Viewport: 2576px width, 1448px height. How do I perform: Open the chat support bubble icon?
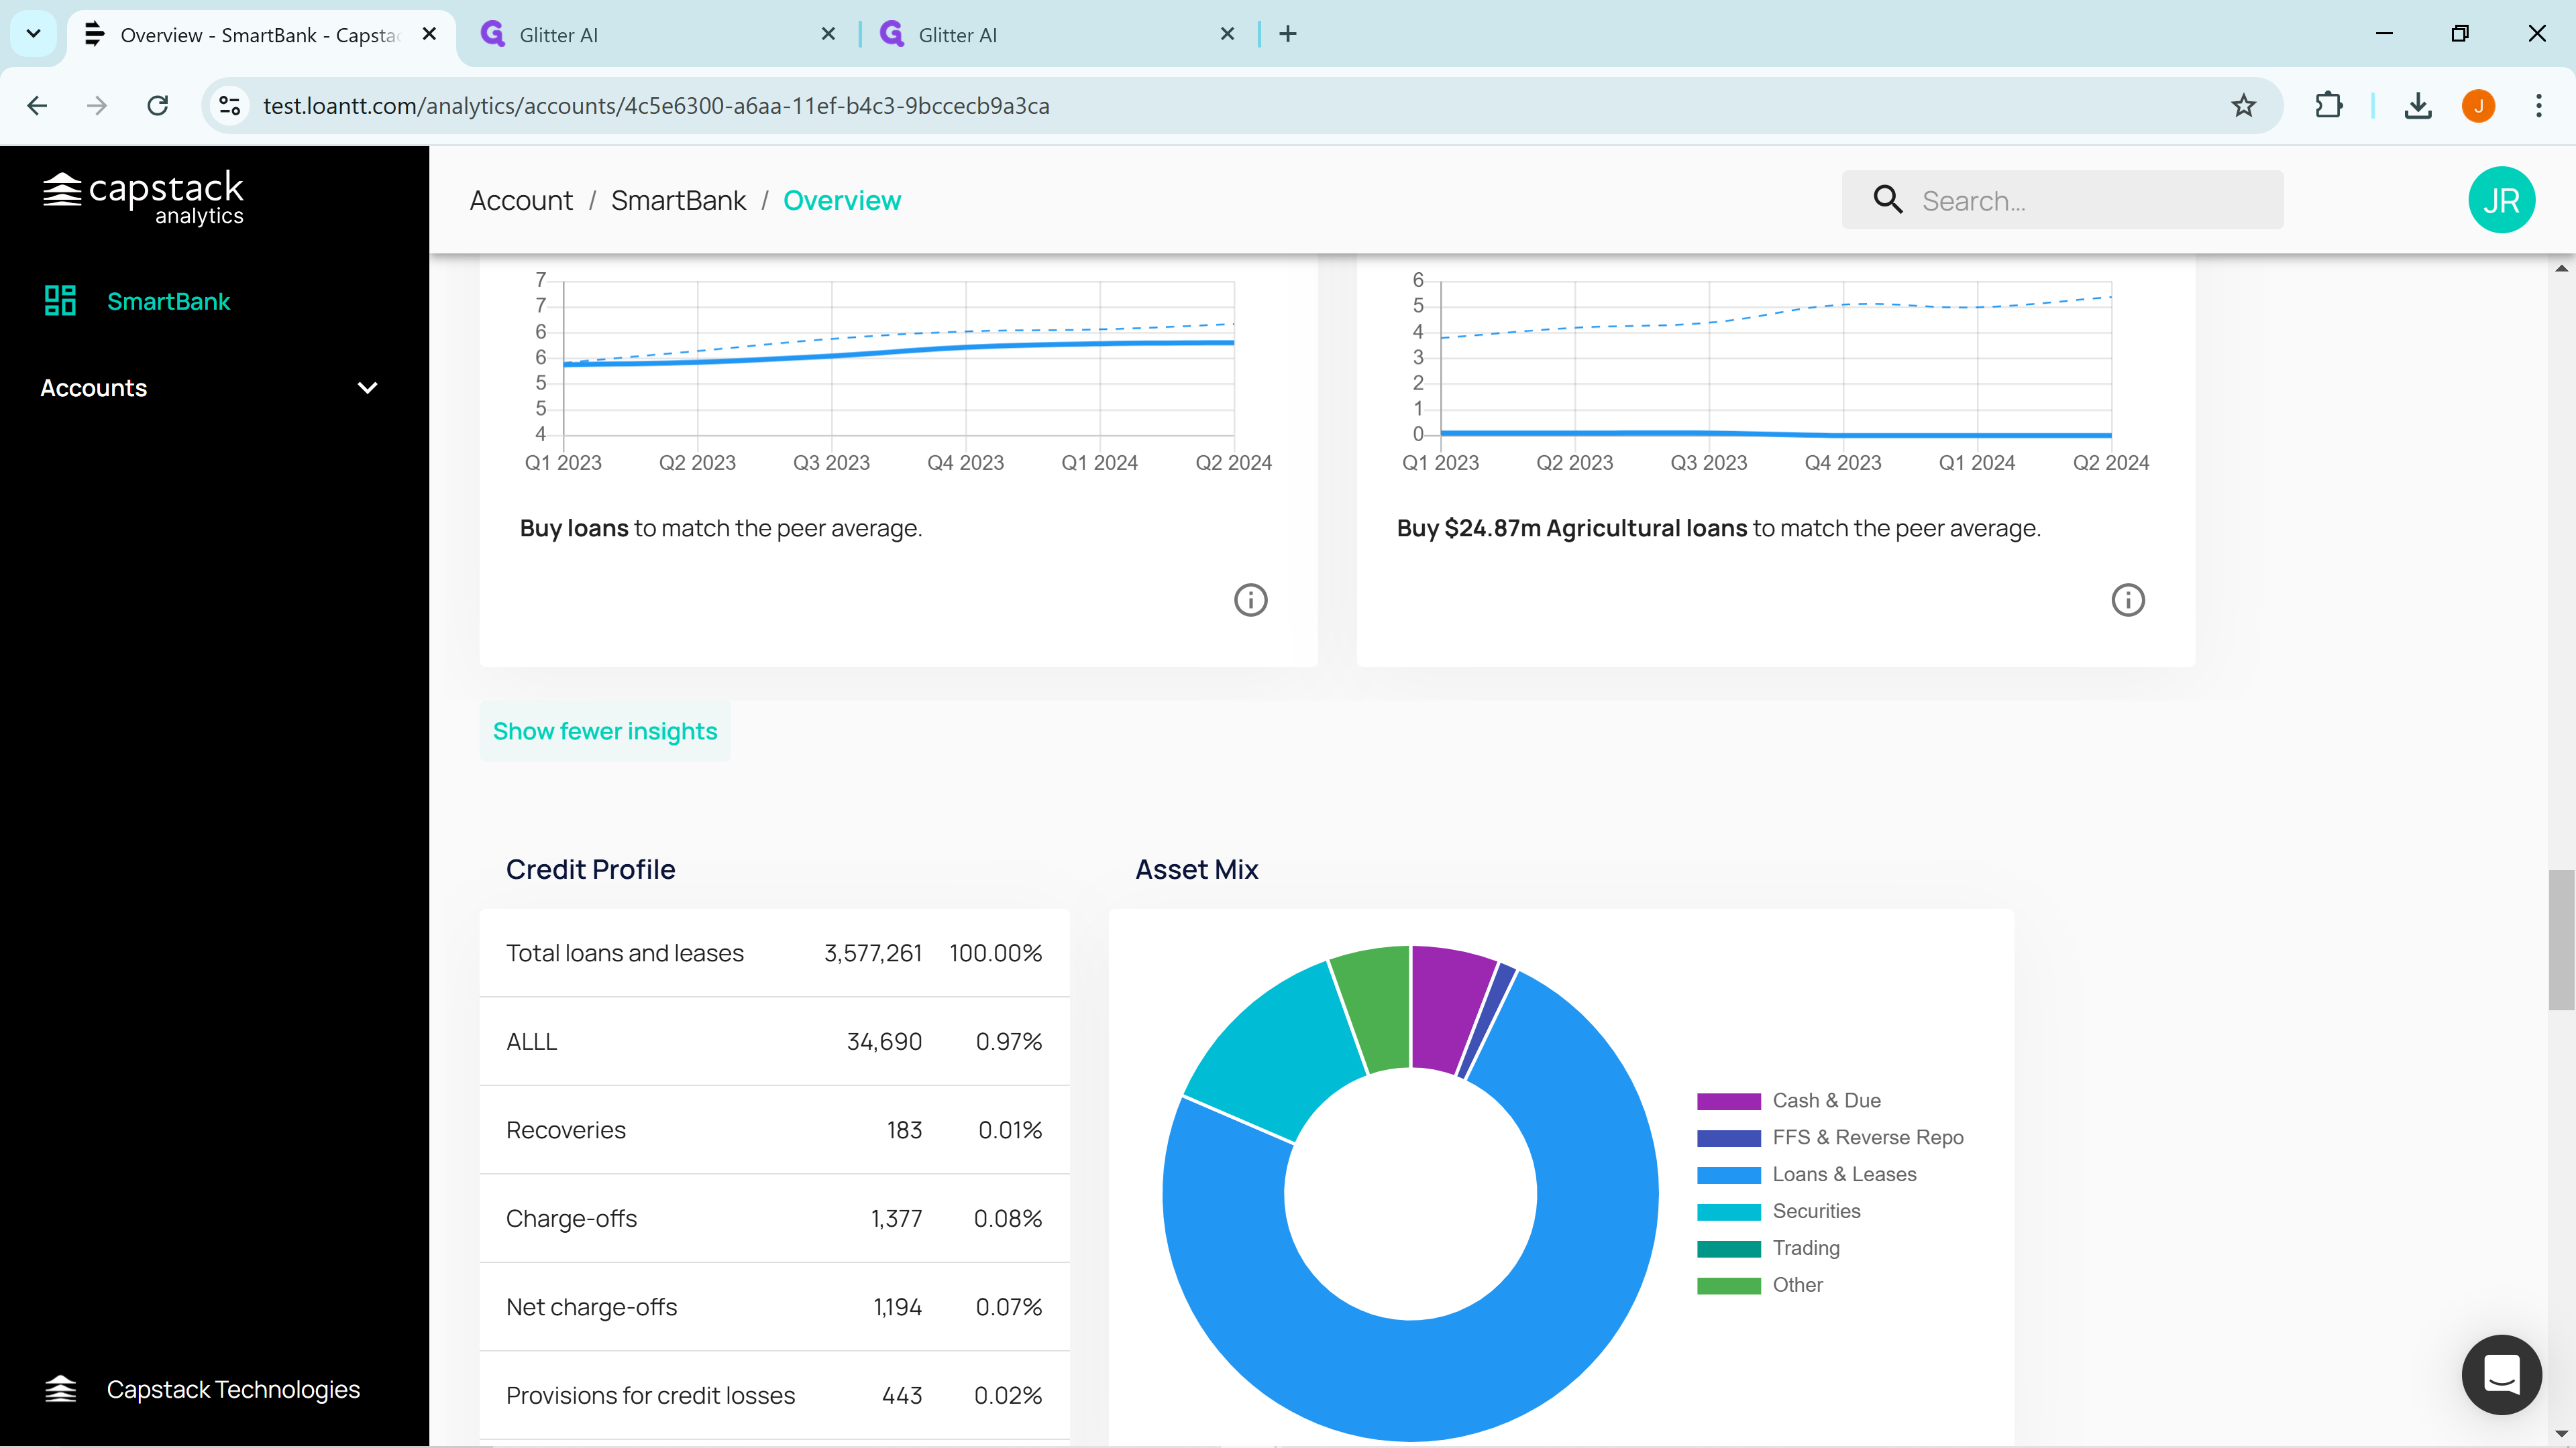click(x=2501, y=1374)
